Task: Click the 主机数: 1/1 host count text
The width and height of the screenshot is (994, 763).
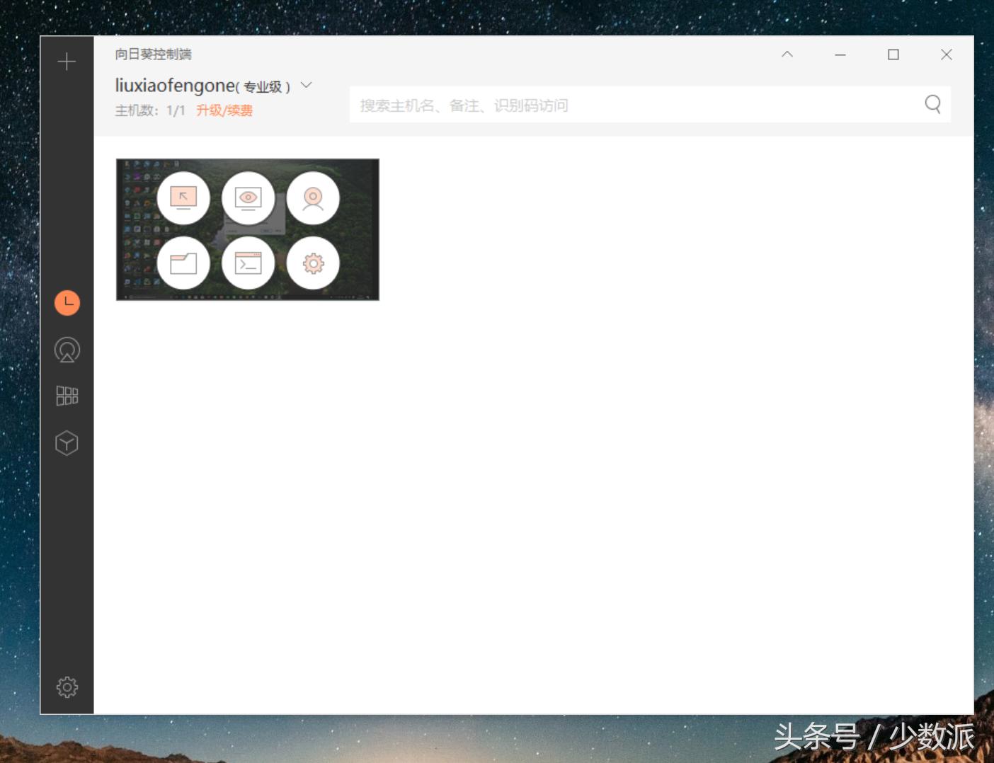Action: click(150, 110)
